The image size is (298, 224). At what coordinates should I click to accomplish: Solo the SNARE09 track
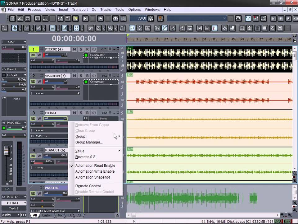[81, 76]
